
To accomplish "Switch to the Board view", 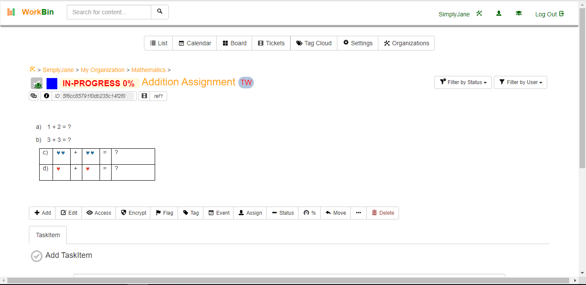I will coord(234,43).
